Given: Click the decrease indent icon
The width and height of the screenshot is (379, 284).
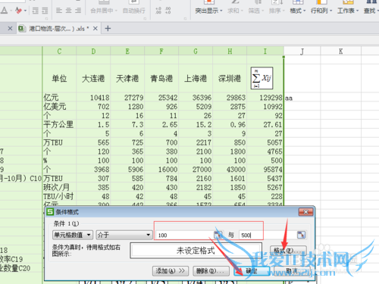Looking at the screenshot, I should (36, 11).
